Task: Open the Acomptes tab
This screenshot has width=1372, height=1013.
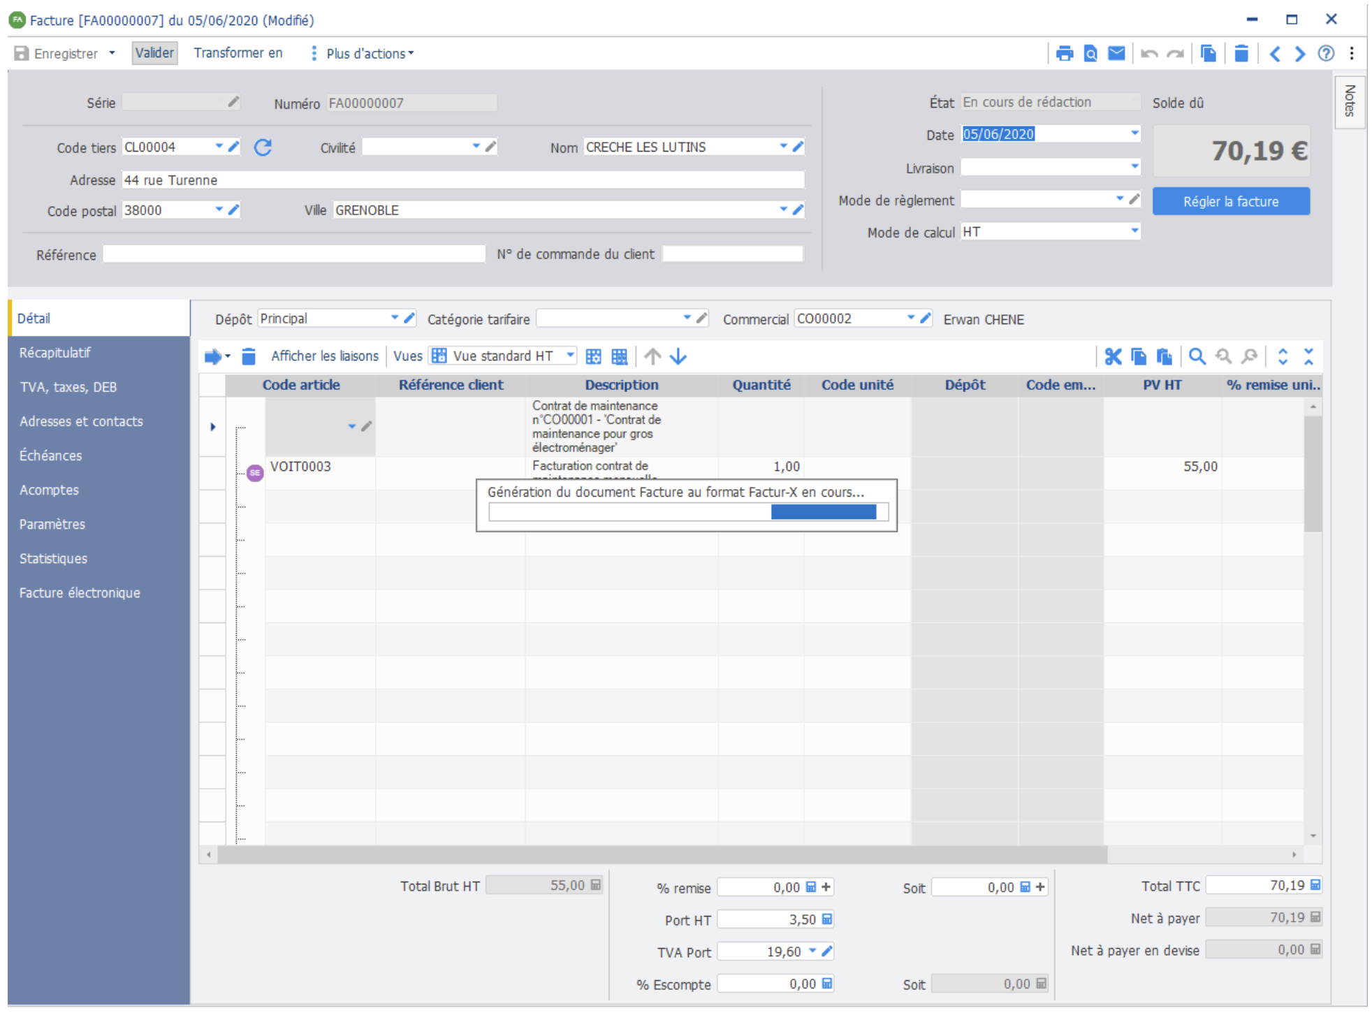Action: click(x=99, y=490)
